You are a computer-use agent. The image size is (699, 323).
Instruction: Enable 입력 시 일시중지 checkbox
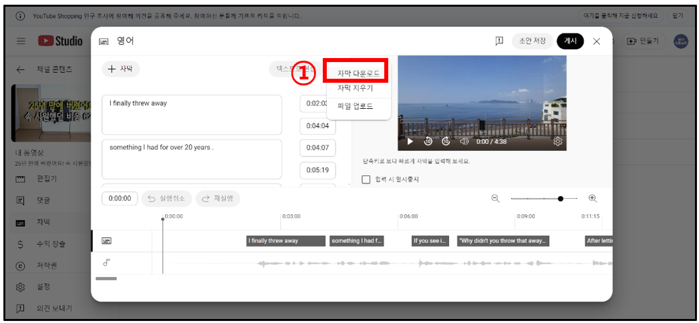click(366, 180)
